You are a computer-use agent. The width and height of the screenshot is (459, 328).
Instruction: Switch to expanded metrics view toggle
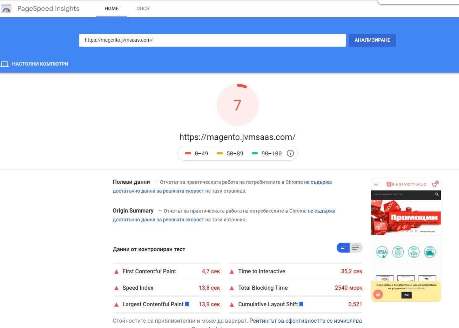tap(356, 248)
